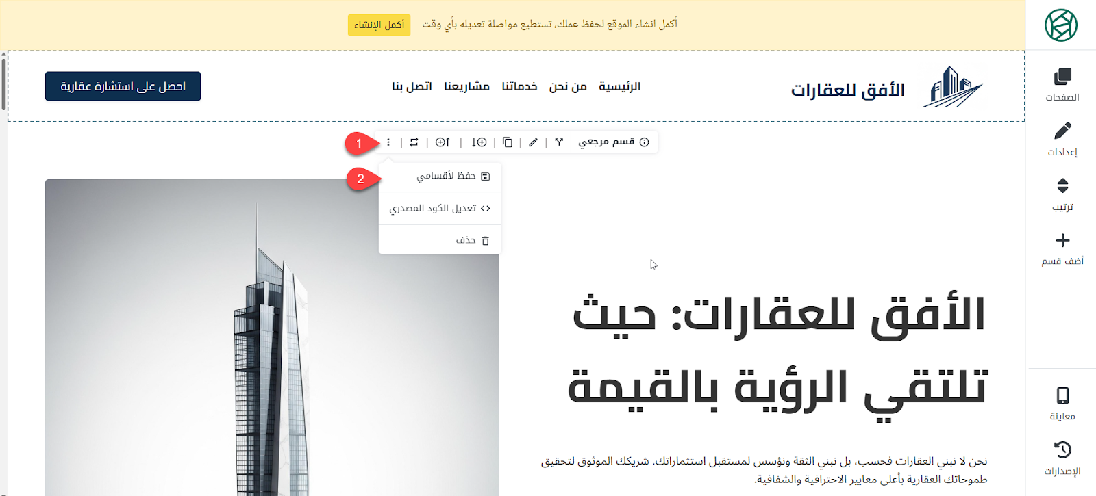The image size is (1096, 496).
Task: Click أضف قسم to add section
Action: tap(1062, 248)
